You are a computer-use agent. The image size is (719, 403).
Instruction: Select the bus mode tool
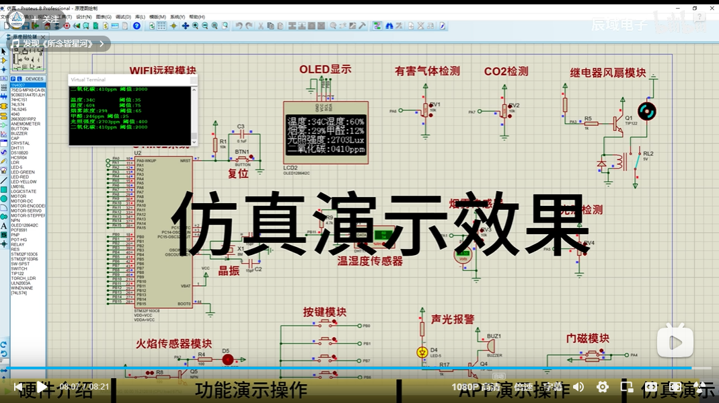[3, 96]
